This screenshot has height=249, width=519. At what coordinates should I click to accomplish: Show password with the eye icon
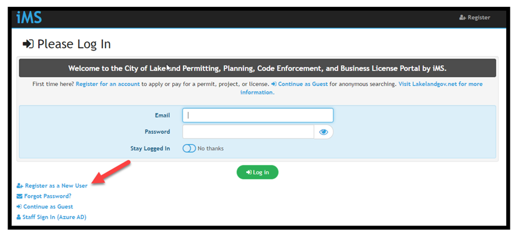(x=323, y=132)
